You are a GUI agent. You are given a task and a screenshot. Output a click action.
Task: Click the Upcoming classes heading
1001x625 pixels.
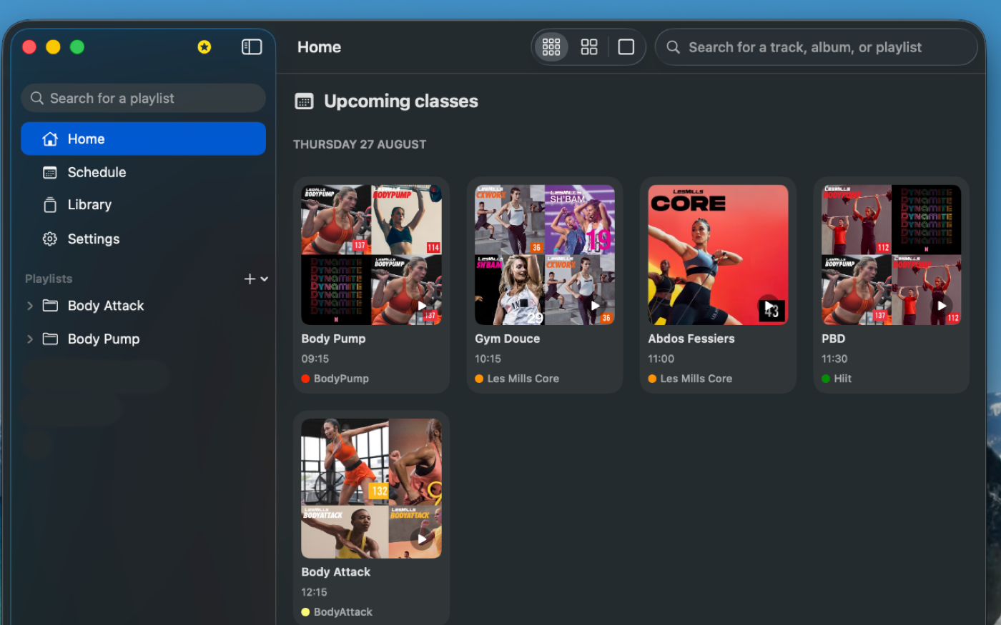[x=400, y=101]
